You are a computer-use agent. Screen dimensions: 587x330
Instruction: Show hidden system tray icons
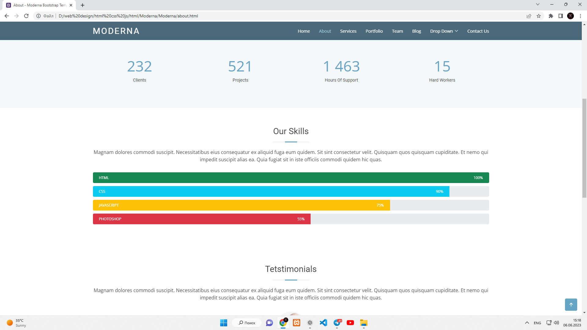(x=527, y=323)
